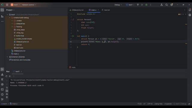This screenshot has width=192, height=108.
Task: Open Problems tool window icon
Action: click(2, 94)
